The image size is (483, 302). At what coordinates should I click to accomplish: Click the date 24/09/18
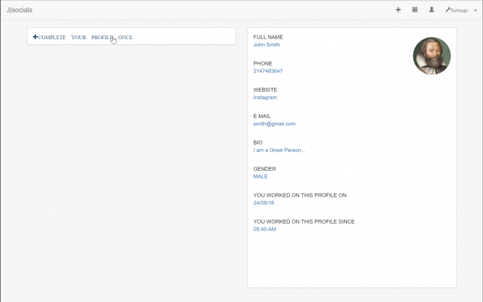coord(263,203)
